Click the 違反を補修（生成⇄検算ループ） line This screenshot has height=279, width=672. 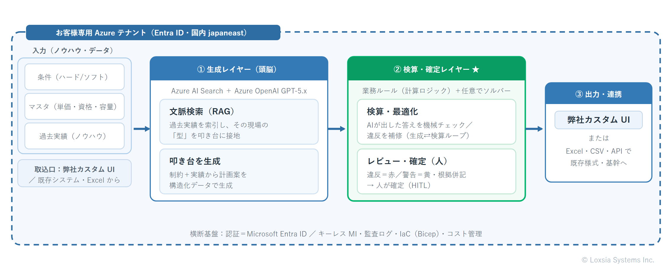[x=418, y=136]
